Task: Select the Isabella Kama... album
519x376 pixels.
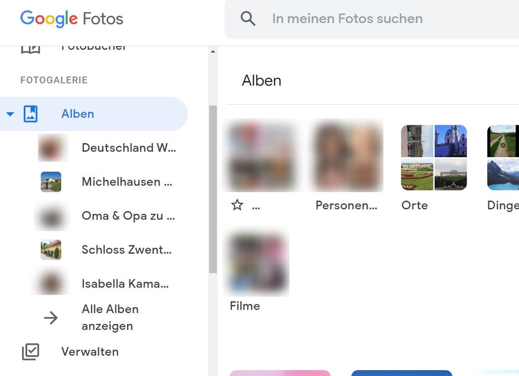Action: click(x=125, y=284)
